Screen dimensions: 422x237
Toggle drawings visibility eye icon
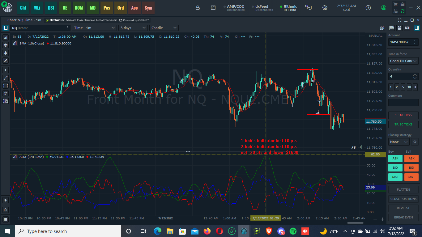(6, 201)
